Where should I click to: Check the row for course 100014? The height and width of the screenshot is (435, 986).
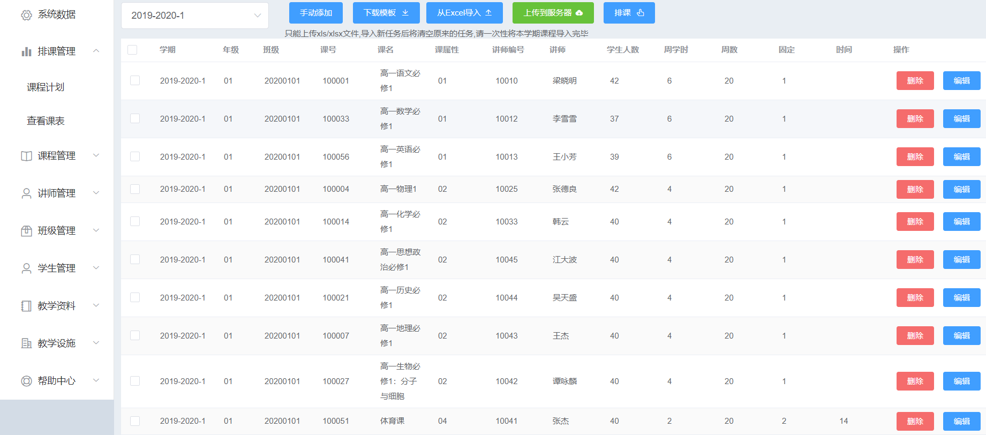(x=135, y=221)
